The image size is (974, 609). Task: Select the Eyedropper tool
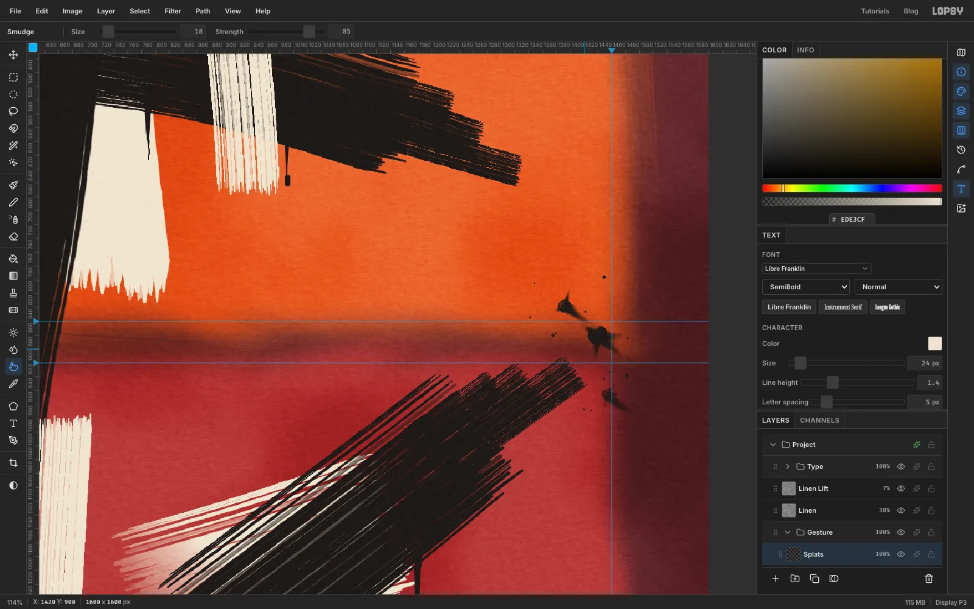tap(13, 384)
